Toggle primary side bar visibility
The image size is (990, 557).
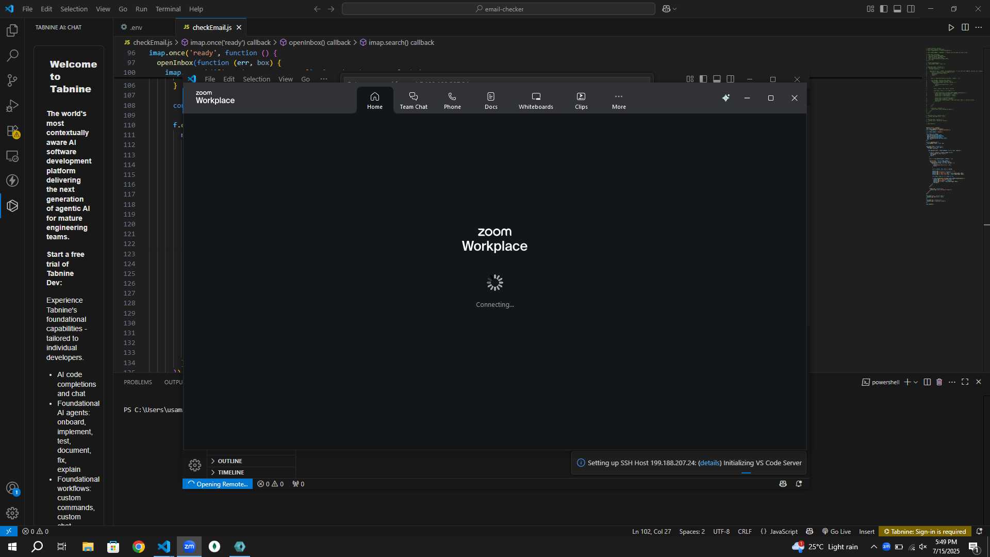884,9
